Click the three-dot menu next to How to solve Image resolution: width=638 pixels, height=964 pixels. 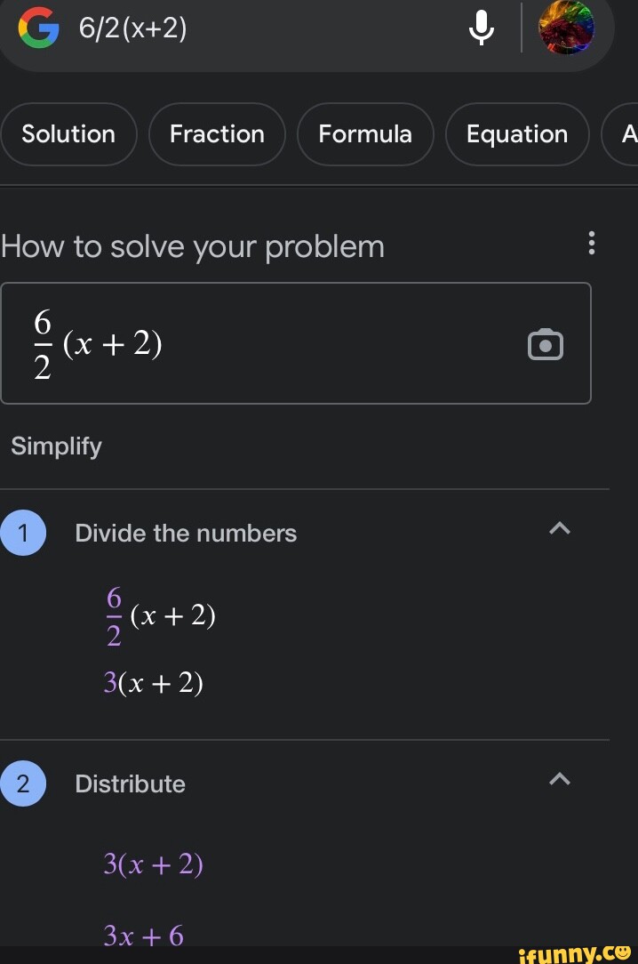pyautogui.click(x=592, y=245)
